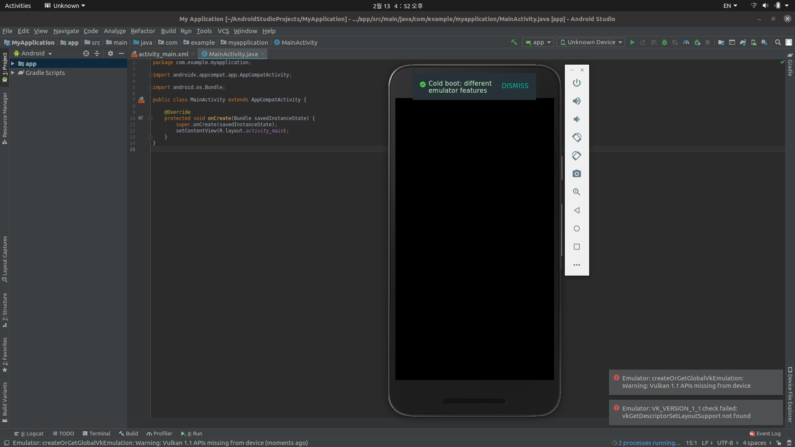The width and height of the screenshot is (795, 447).
Task: Click the emulator volume up button
Action: (x=577, y=101)
